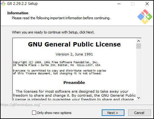The width and height of the screenshot is (154, 119).
Task: Click the 'Everyone is permitted to copy' line
Action: (59, 71)
